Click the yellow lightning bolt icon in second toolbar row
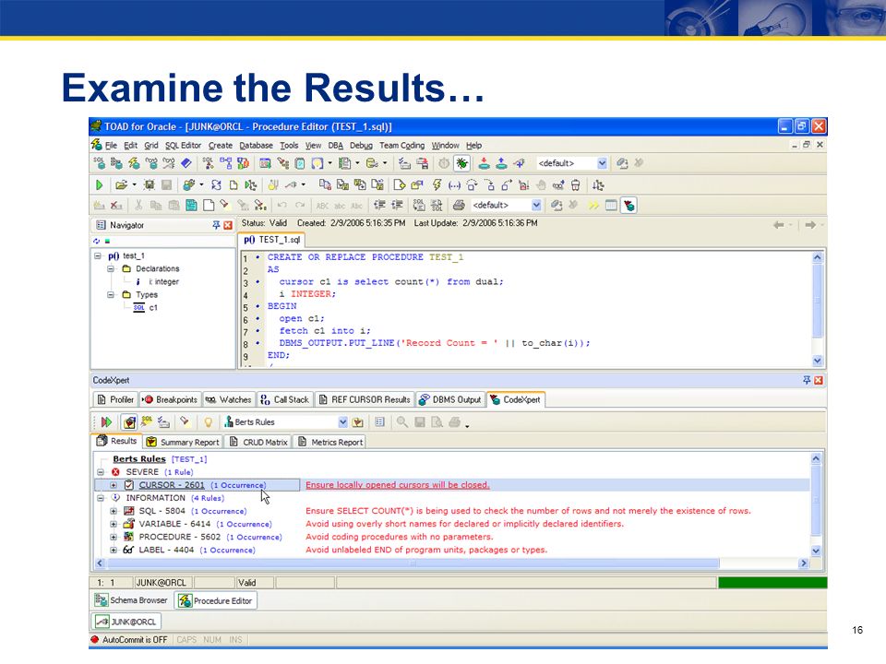Image resolution: width=886 pixels, height=664 pixels. tap(437, 185)
